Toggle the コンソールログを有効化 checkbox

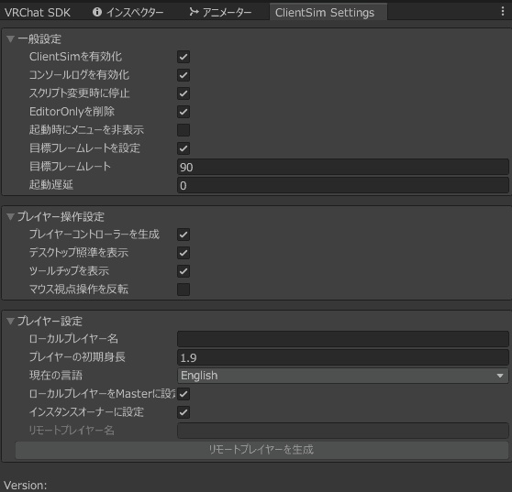point(184,75)
